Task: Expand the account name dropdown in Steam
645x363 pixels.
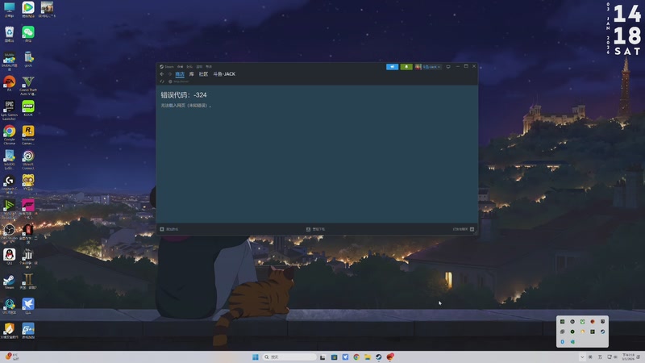Action: pyautogui.click(x=432, y=67)
